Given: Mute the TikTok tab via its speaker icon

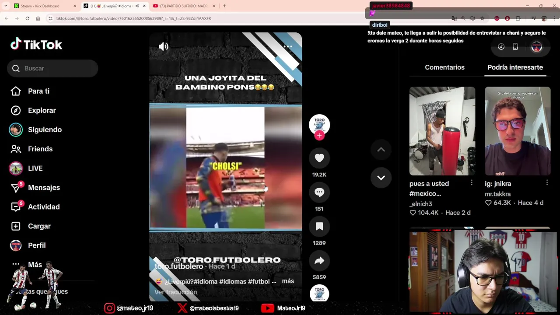Looking at the screenshot, I should [x=137, y=6].
